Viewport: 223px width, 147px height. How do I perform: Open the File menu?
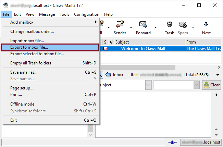6,14
